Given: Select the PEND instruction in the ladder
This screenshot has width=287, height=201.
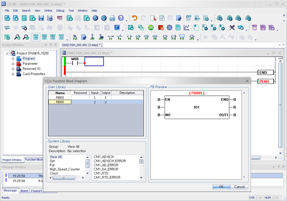Looking at the screenshot, I should pos(264,81).
